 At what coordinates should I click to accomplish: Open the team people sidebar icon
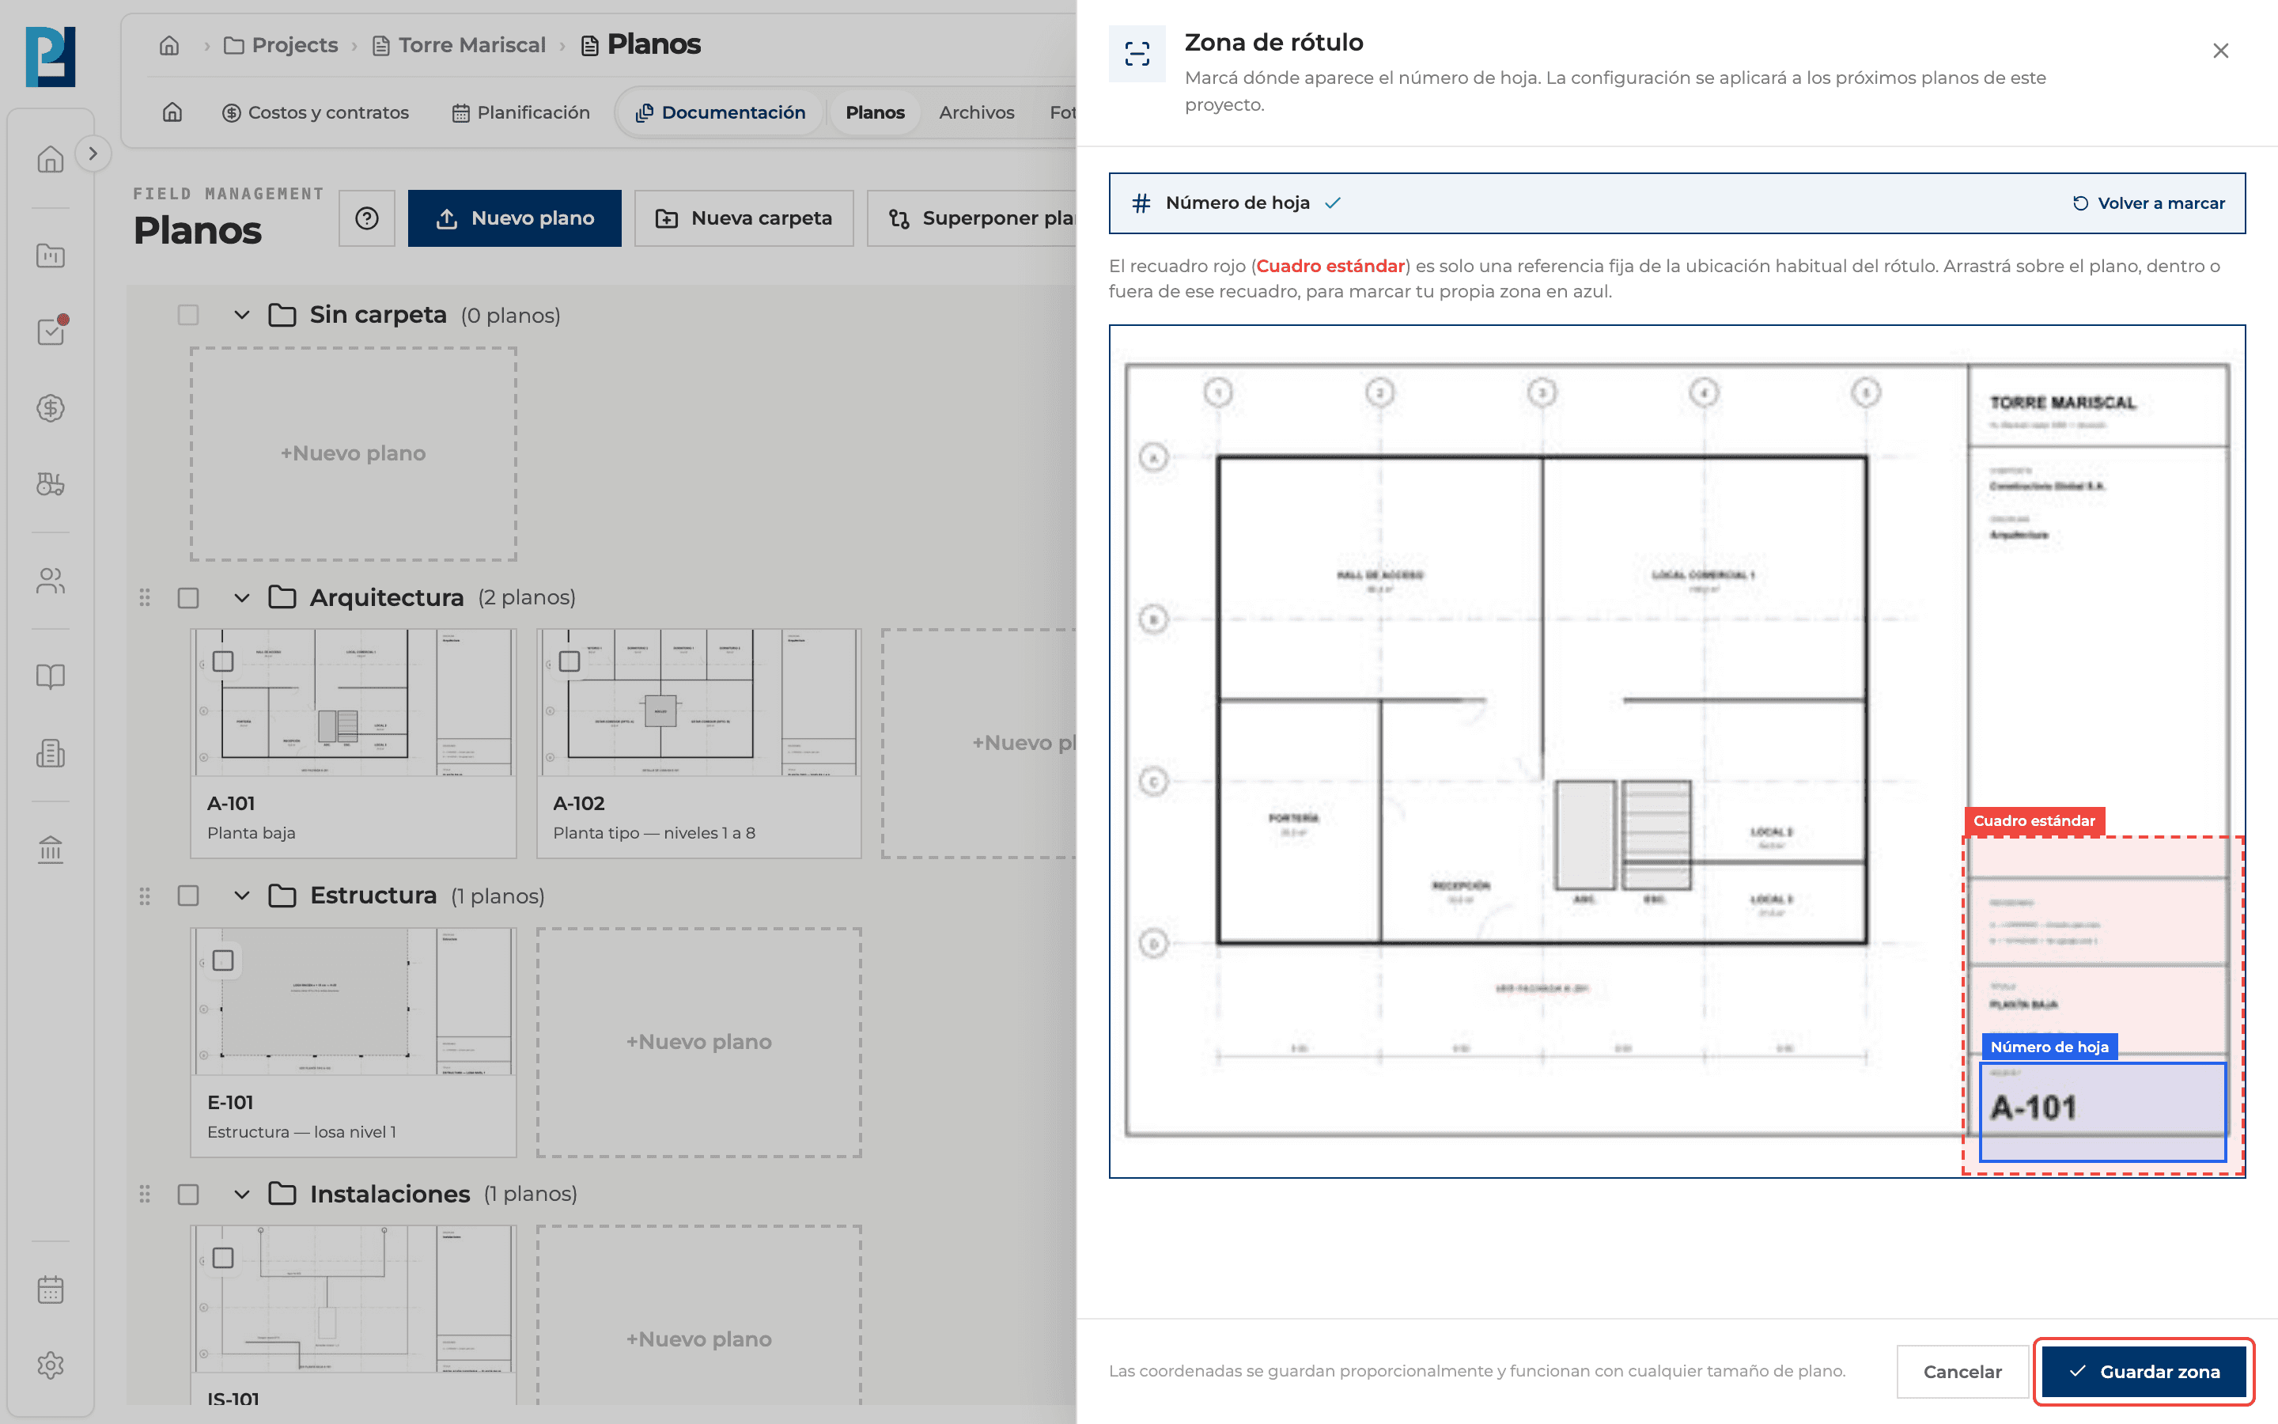tap(51, 580)
